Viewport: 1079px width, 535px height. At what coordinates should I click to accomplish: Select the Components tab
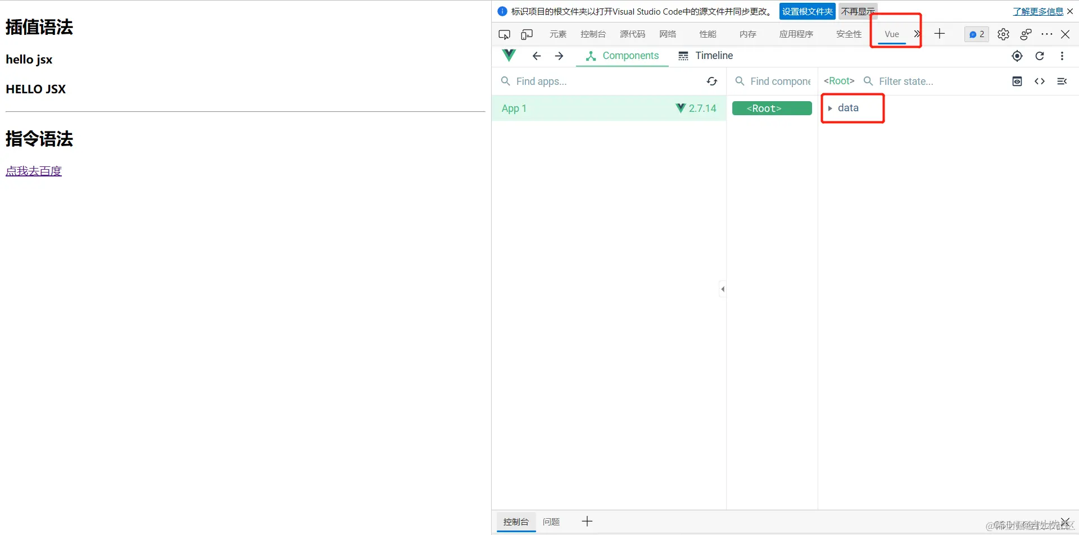coord(622,56)
